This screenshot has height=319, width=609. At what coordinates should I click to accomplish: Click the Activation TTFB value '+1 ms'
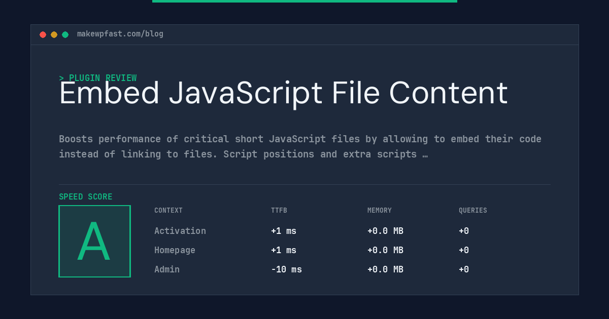[x=284, y=231]
